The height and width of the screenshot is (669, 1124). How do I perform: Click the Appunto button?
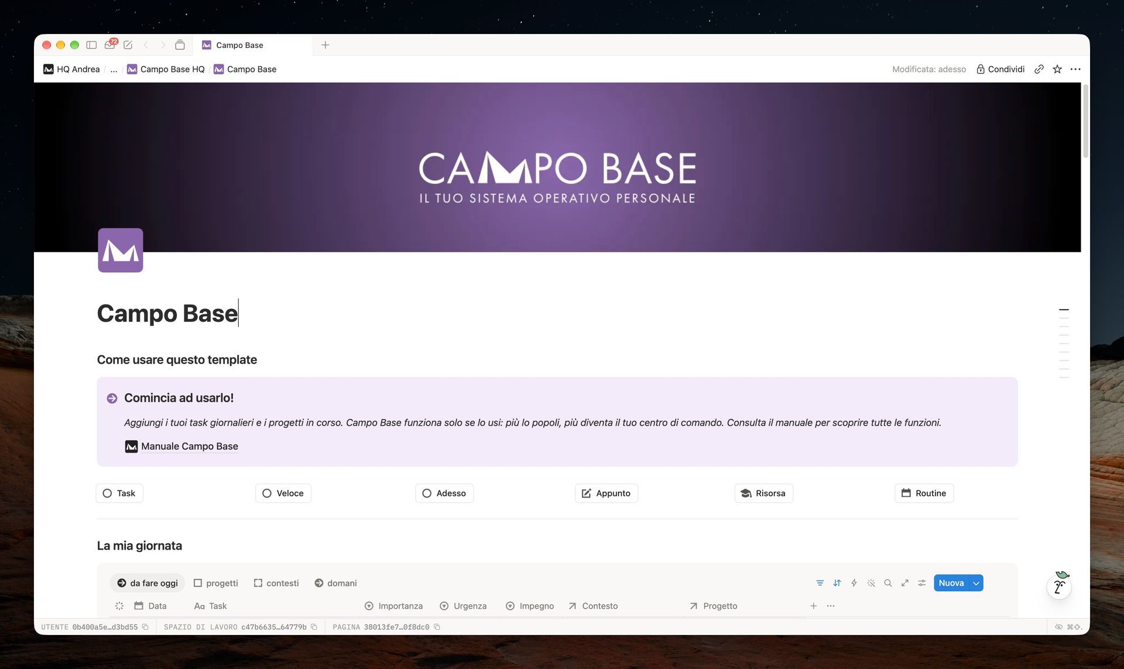tap(606, 493)
